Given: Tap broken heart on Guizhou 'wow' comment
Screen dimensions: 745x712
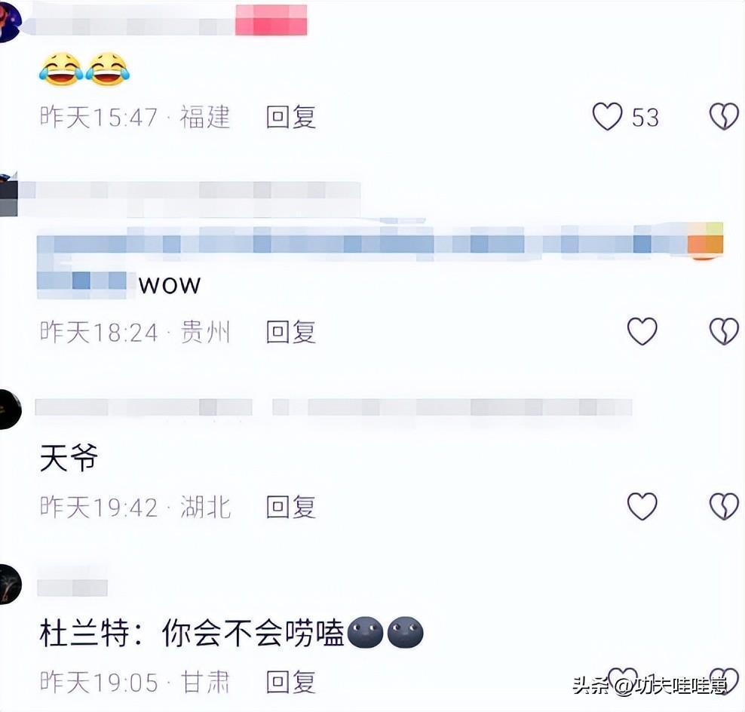Looking at the screenshot, I should (x=724, y=331).
